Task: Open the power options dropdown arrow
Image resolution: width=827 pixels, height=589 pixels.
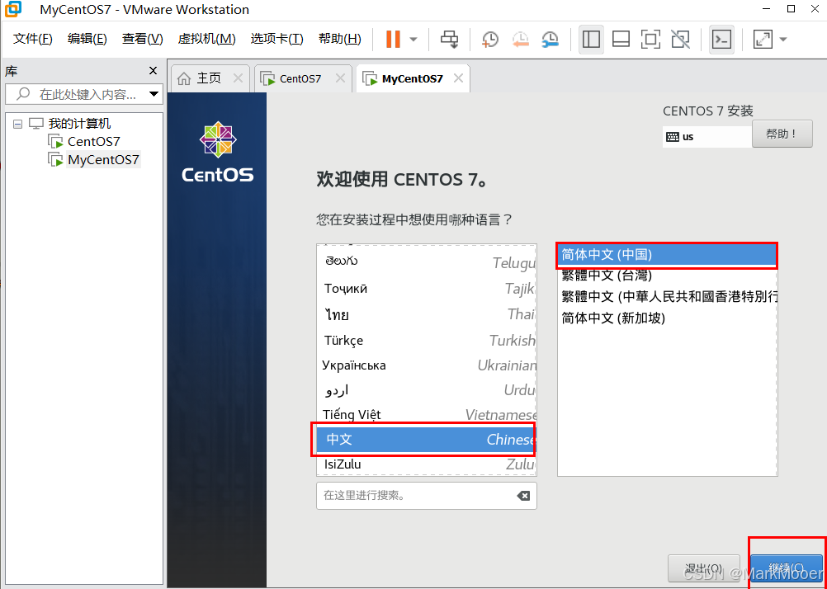Action: (x=414, y=39)
